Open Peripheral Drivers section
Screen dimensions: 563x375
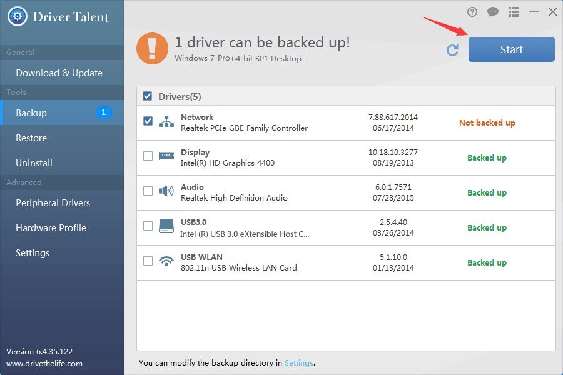tap(62, 202)
